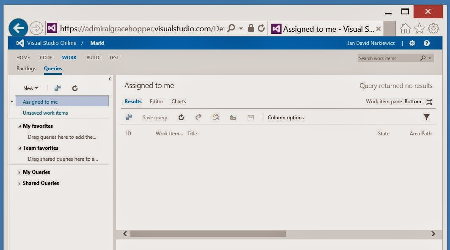Email query results envelope icon
The height and width of the screenshot is (250, 450).
251,117
